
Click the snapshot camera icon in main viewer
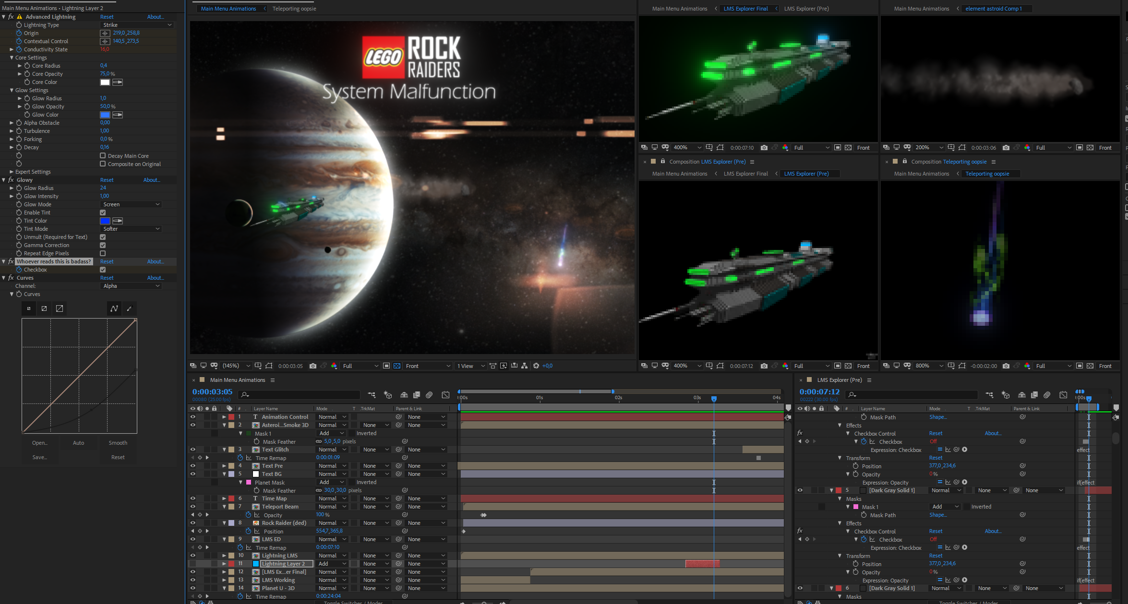(x=313, y=366)
